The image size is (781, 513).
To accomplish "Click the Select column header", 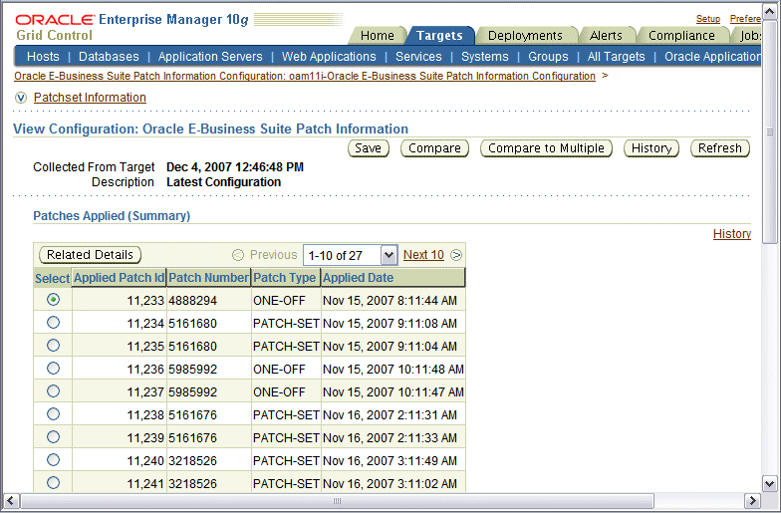I will tap(52, 279).
